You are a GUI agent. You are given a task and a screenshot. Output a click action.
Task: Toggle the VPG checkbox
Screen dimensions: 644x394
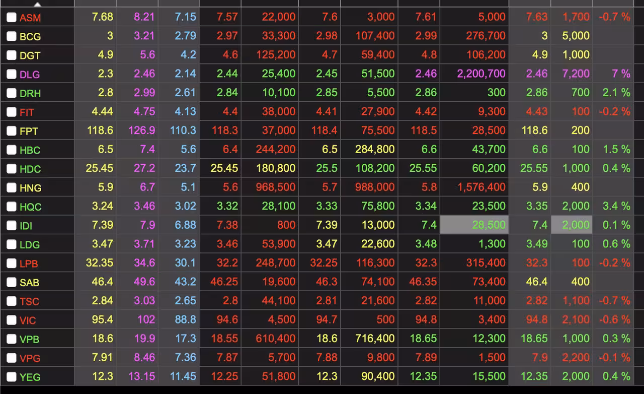tap(12, 358)
